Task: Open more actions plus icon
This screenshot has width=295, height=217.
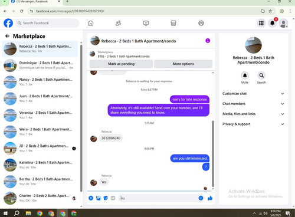Action: coord(91,198)
